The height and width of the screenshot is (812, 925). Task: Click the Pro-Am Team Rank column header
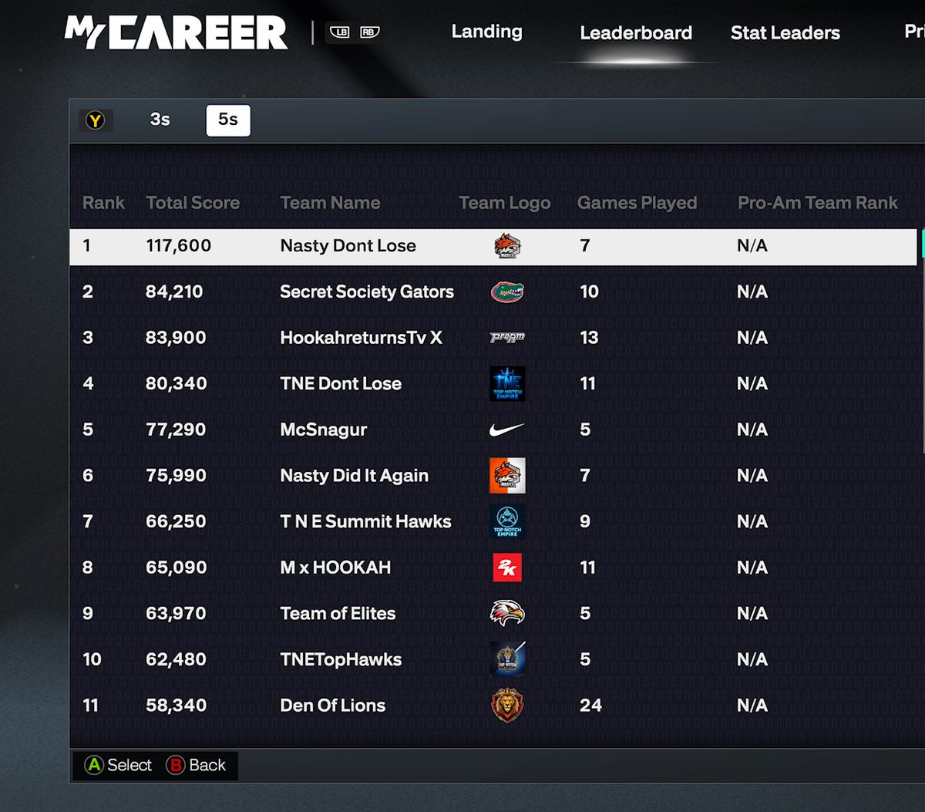818,203
